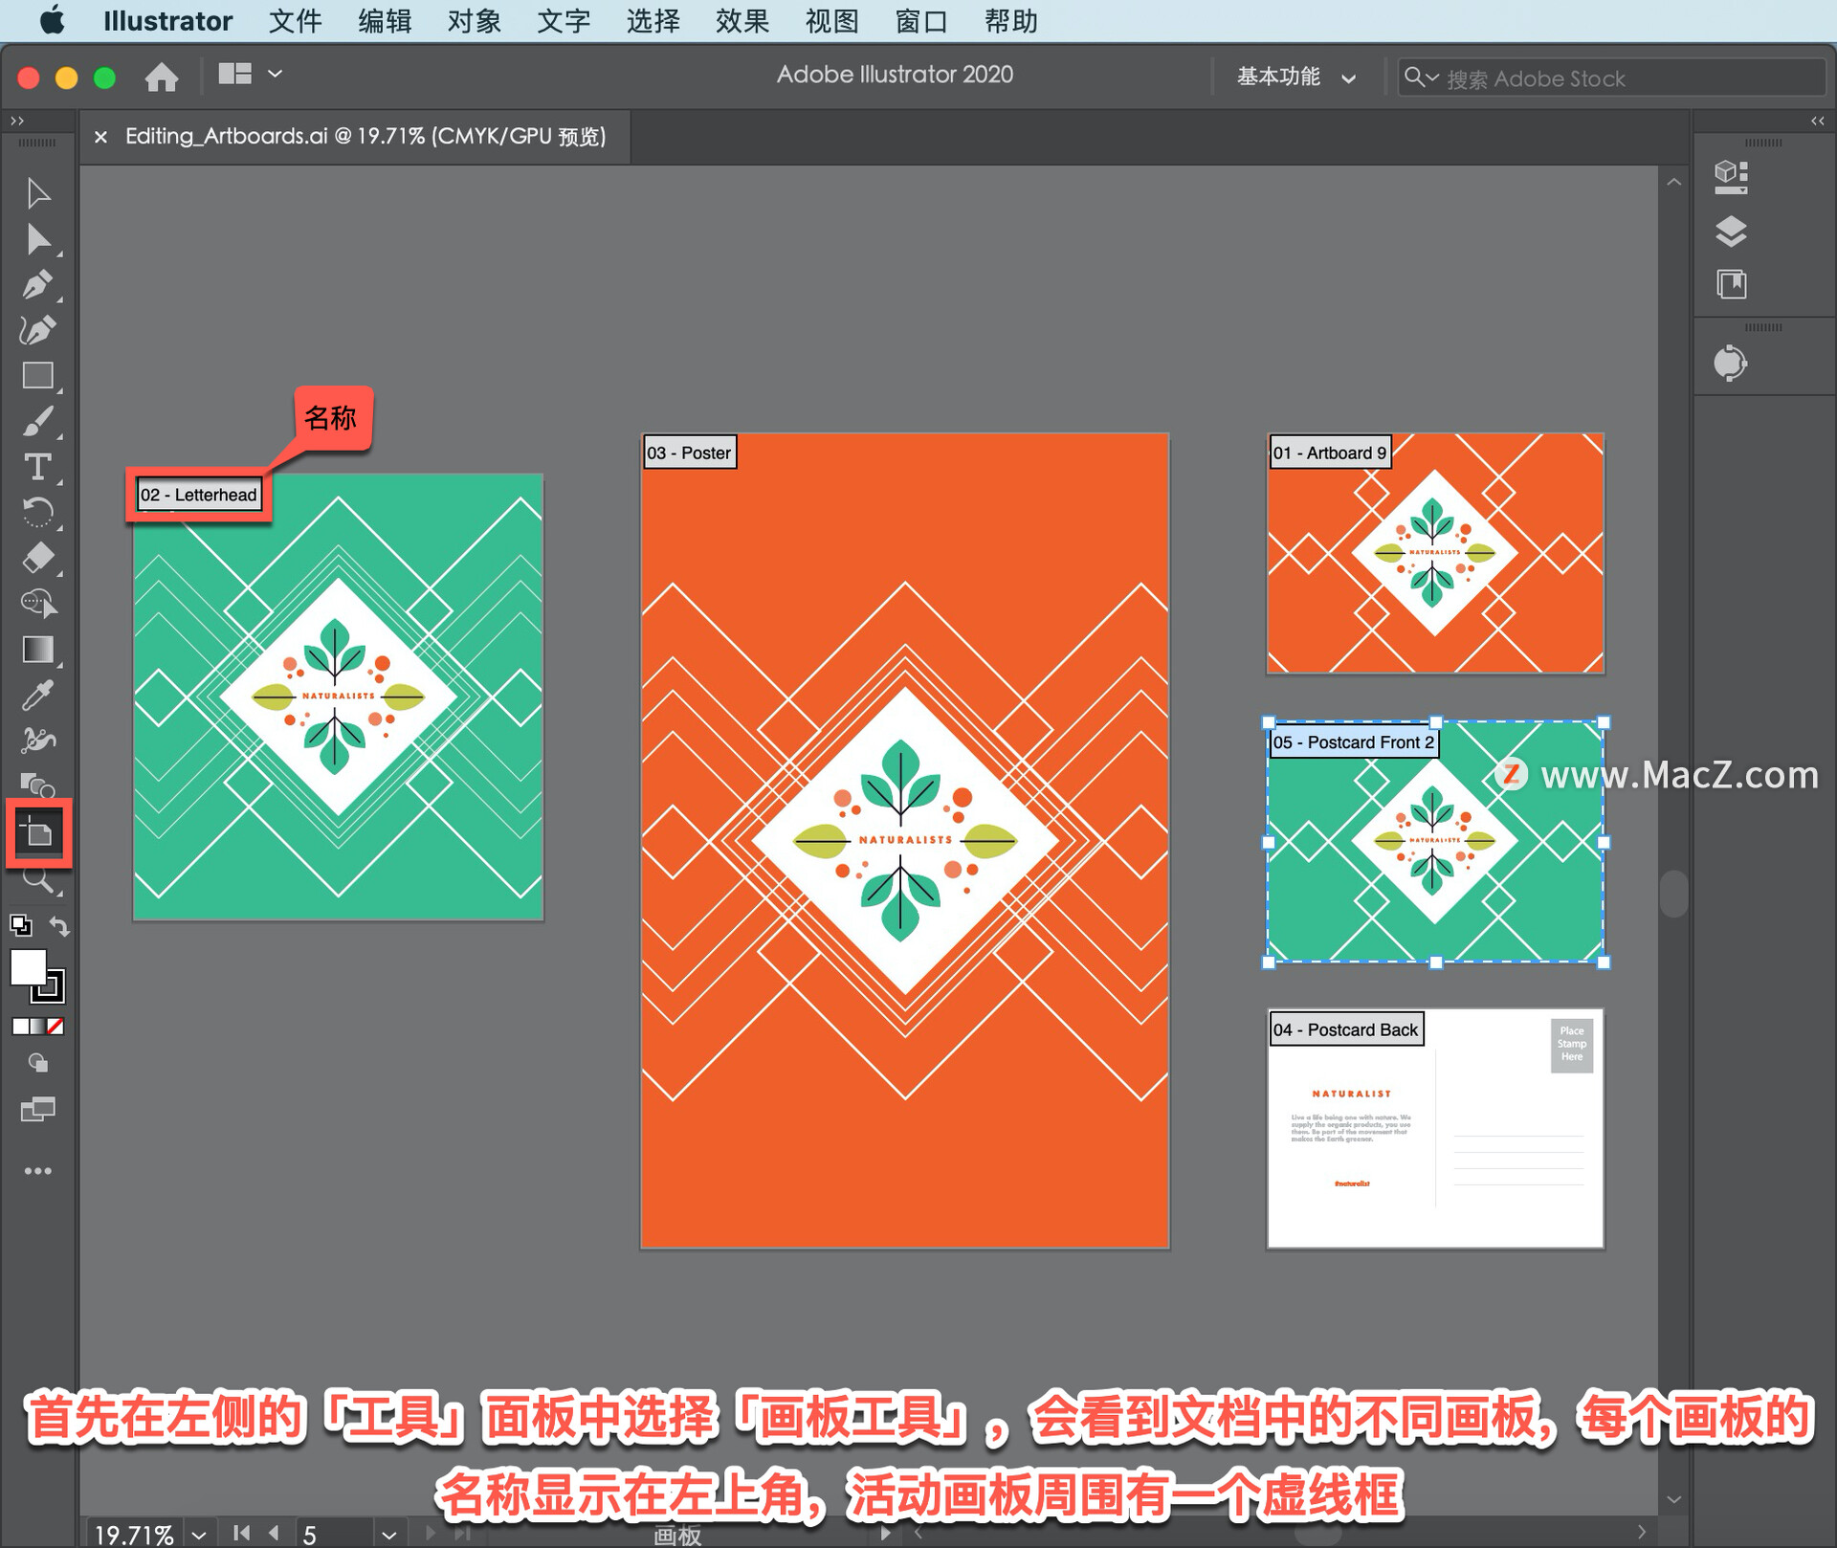1837x1548 pixels.
Task: Select the Type tool
Action: [37, 467]
